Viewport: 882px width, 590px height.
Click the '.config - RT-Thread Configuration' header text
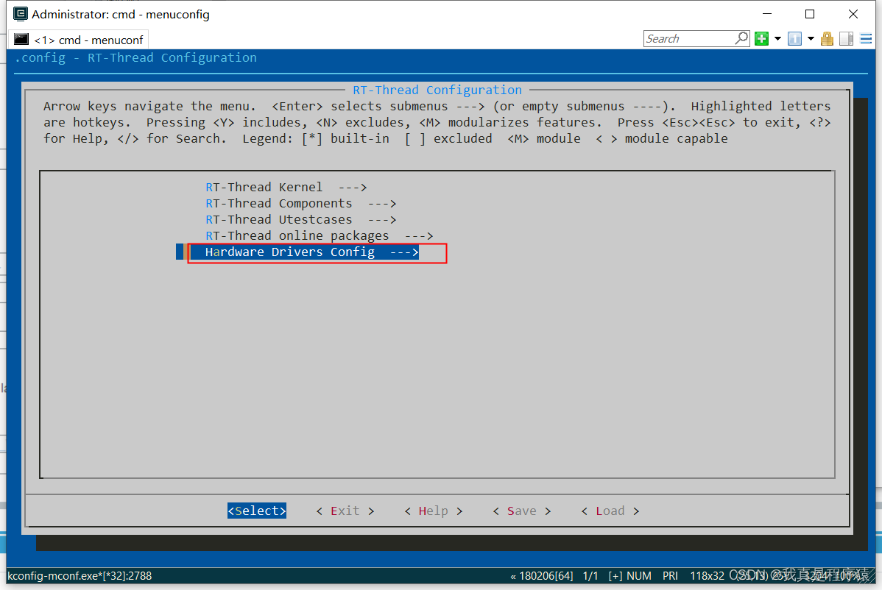[135, 58]
